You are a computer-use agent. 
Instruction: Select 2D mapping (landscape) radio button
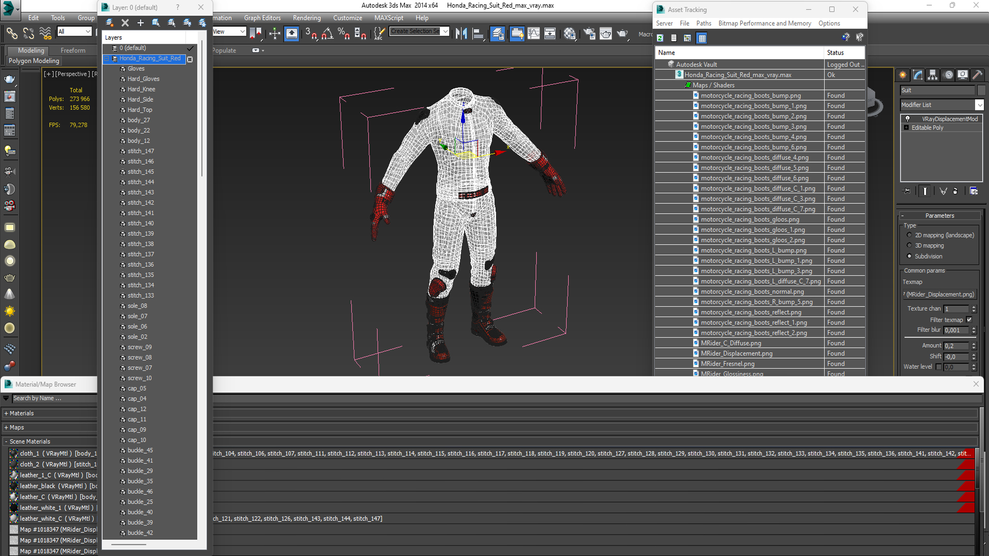(x=909, y=235)
